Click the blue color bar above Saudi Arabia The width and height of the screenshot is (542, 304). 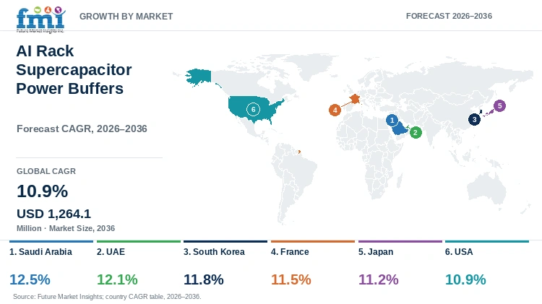[51, 241]
